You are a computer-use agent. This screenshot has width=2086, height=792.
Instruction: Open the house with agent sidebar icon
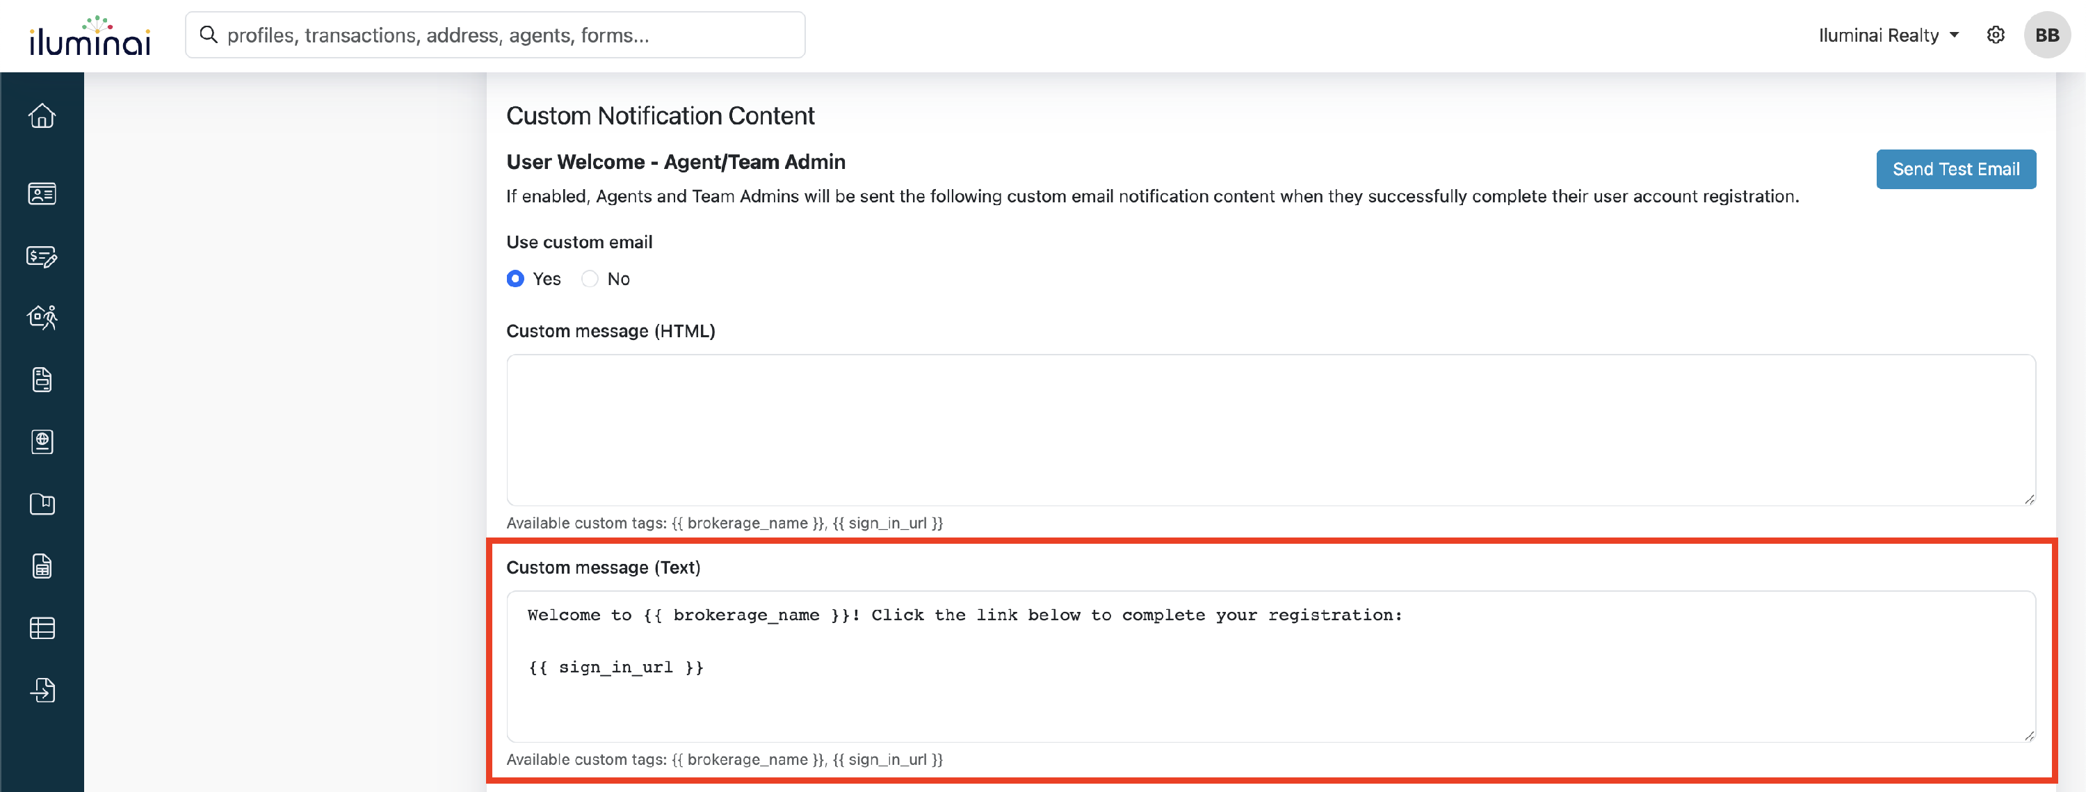42,318
